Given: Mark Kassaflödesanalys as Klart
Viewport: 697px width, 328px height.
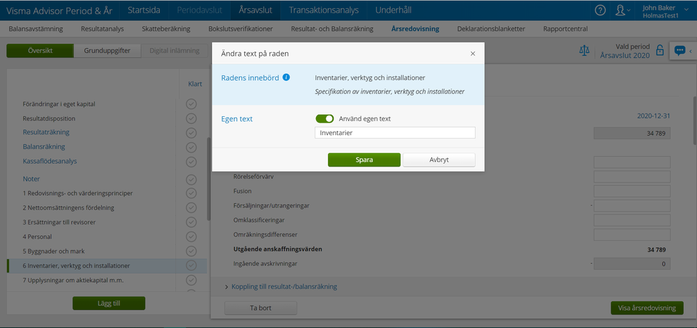Looking at the screenshot, I should (191, 162).
